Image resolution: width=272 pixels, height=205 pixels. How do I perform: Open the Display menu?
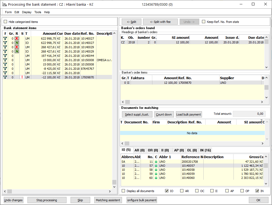point(27,12)
